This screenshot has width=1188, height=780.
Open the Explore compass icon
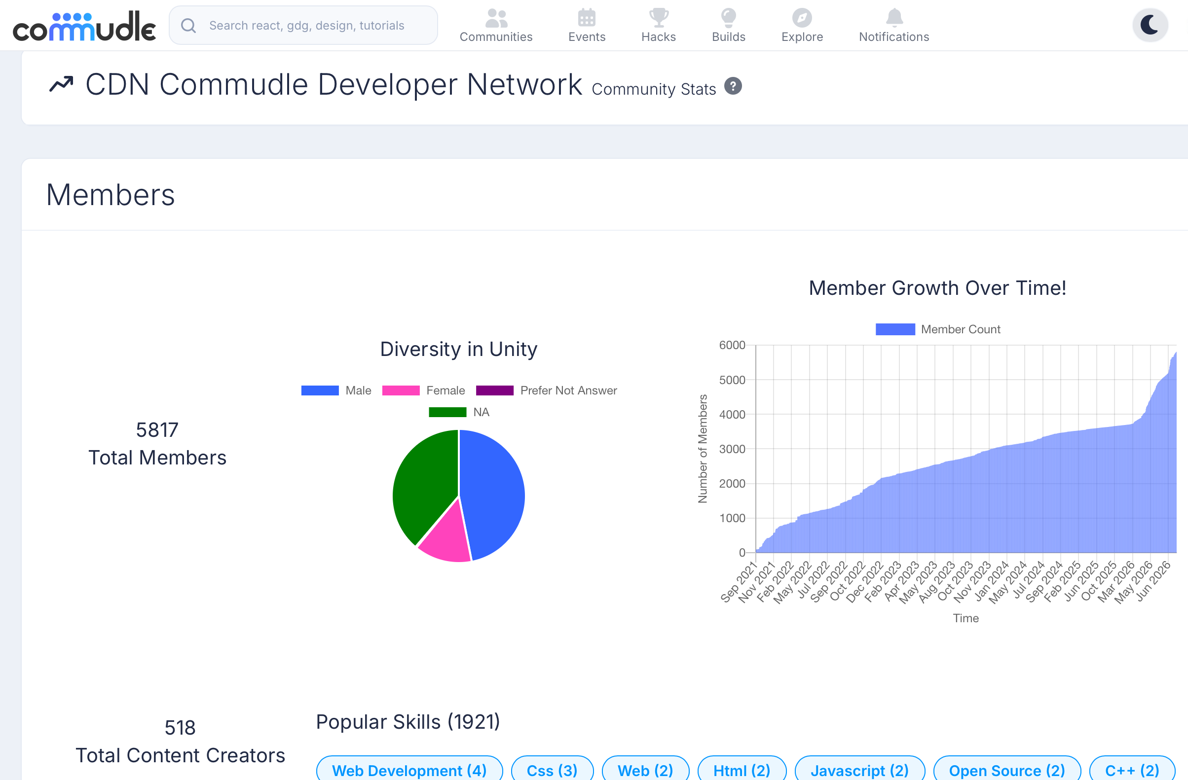click(x=802, y=18)
